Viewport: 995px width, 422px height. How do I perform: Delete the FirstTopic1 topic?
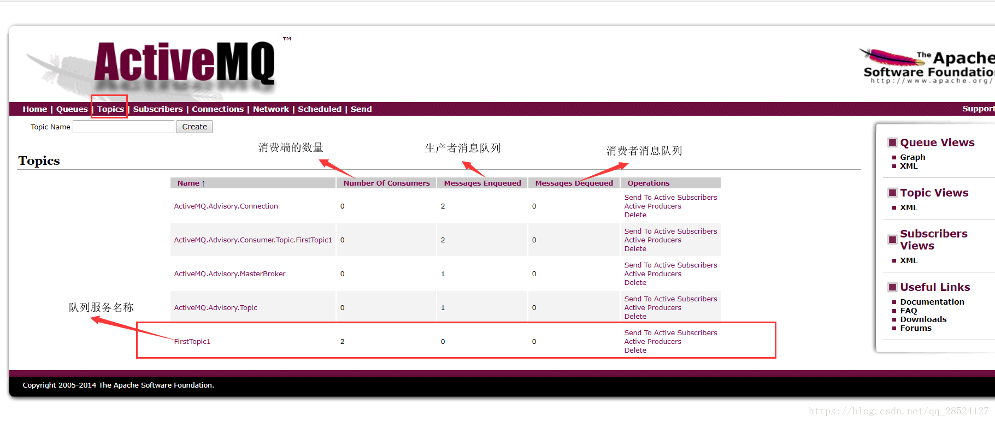635,350
